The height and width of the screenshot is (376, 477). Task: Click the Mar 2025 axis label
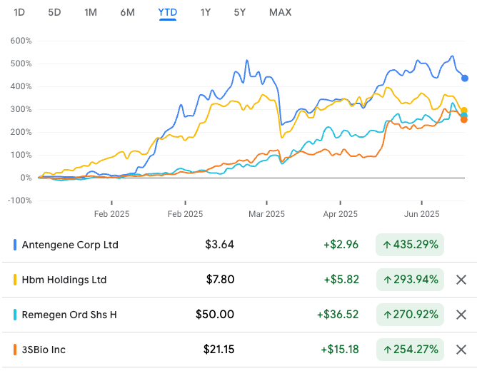266,214
